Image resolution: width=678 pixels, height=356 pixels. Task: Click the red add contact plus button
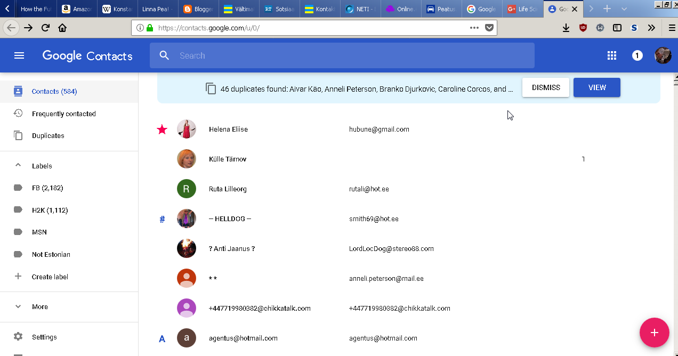[x=655, y=333]
